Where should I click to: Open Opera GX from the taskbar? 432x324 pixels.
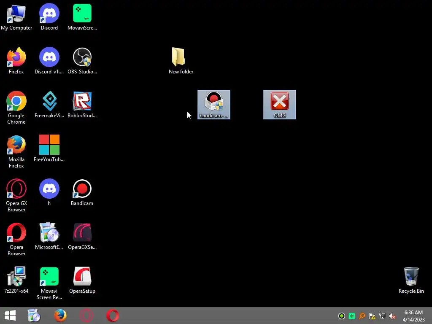(x=86, y=316)
